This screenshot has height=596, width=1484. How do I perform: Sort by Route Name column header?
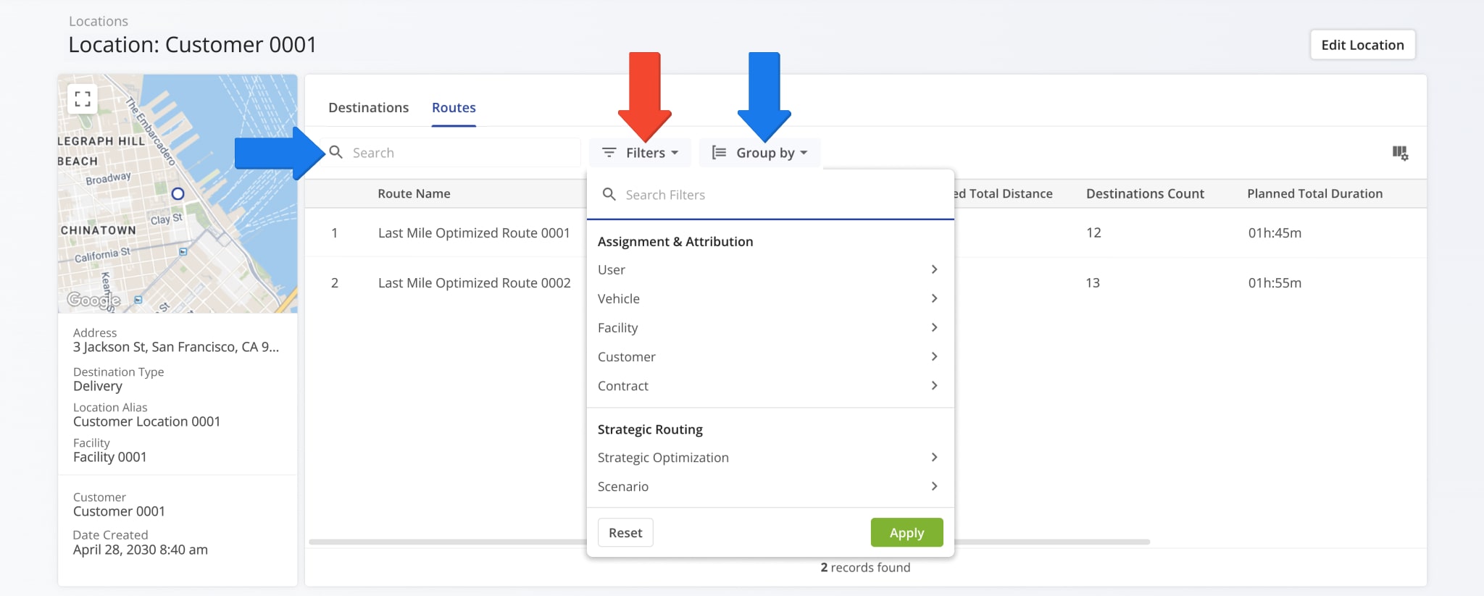[x=414, y=193]
